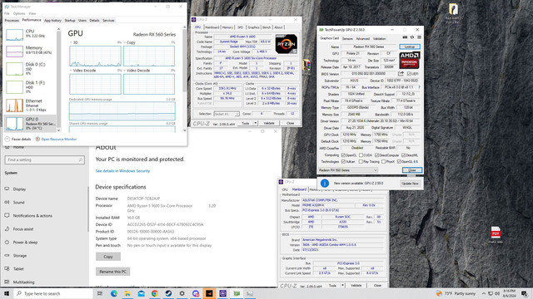Open the CPU-Z Socket selection dropdown
The width and height of the screenshot is (533, 299).
[x=227, y=114]
